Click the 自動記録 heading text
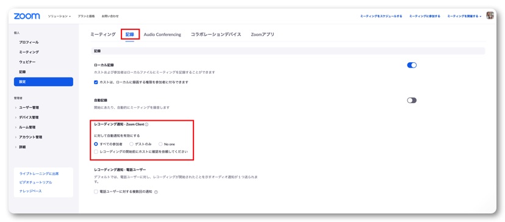Viewport: 505px width, 222px height. [100, 101]
